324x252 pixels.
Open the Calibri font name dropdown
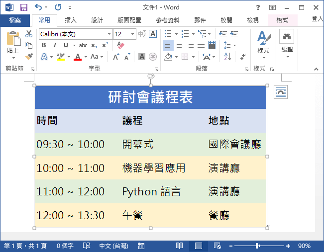[109, 34]
